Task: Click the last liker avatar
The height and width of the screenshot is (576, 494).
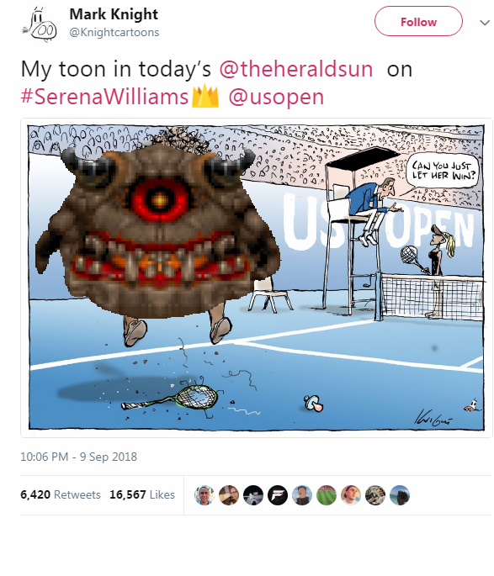Action: [400, 494]
